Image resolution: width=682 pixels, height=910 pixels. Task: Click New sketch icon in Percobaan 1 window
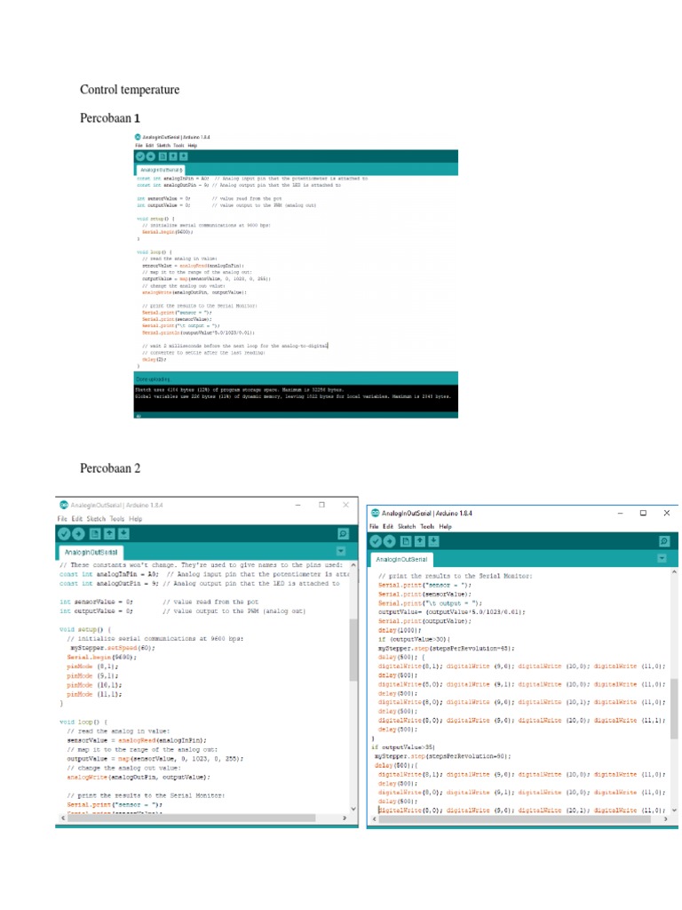point(163,156)
